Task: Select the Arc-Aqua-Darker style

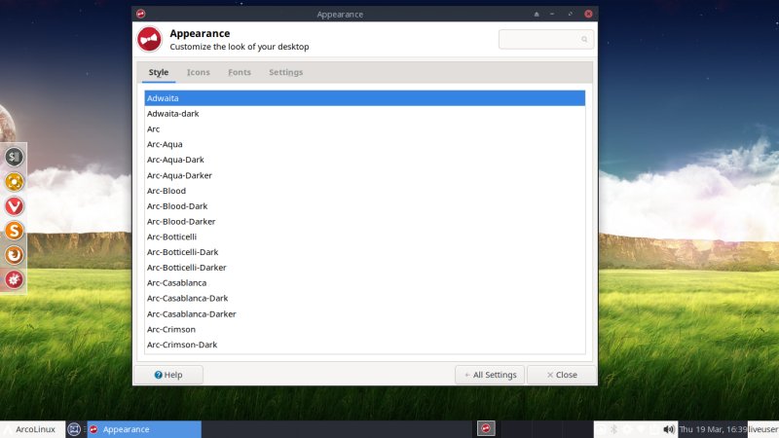Action: tap(364, 175)
